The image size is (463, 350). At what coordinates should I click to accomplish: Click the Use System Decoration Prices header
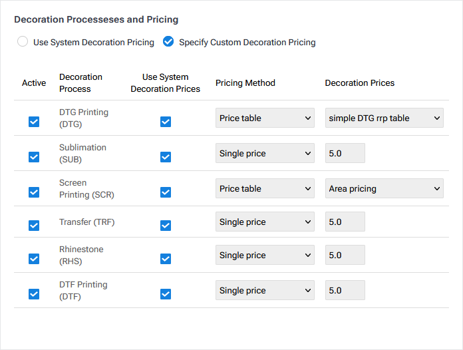[166, 83]
